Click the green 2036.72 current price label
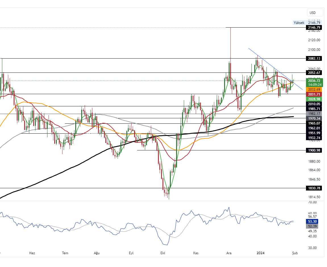 [314, 81]
